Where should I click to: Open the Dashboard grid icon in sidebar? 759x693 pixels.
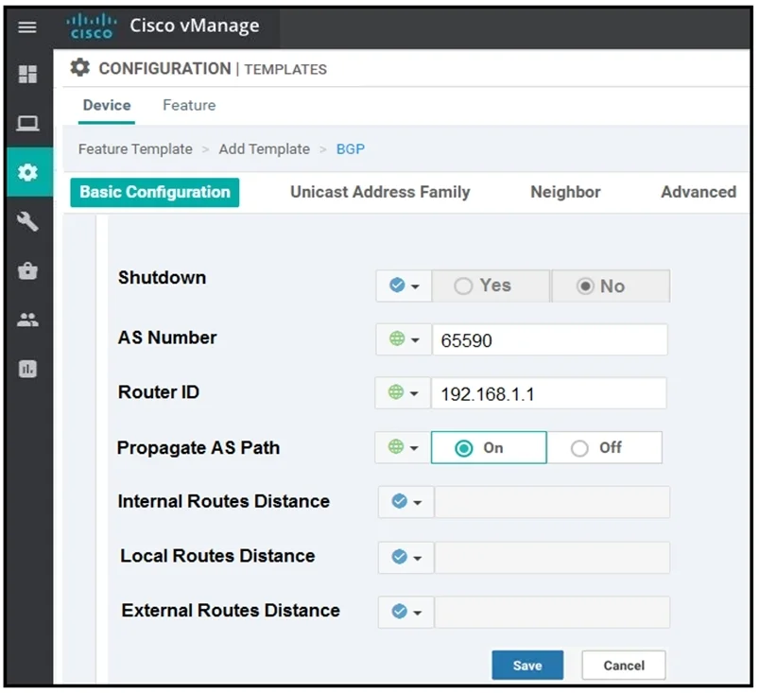pyautogui.click(x=27, y=74)
